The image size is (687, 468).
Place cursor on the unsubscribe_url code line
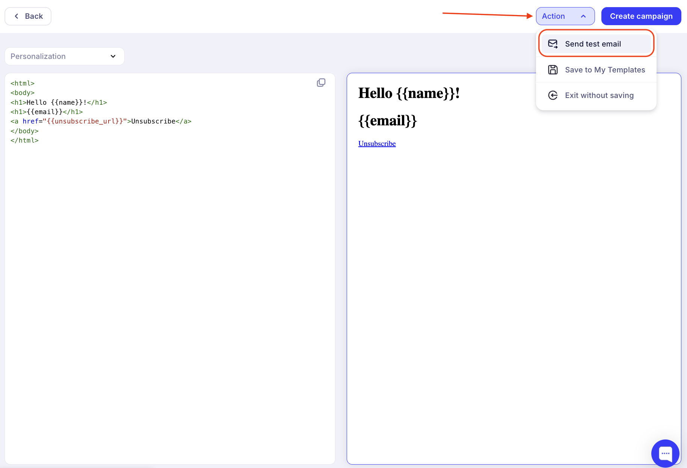(101, 121)
